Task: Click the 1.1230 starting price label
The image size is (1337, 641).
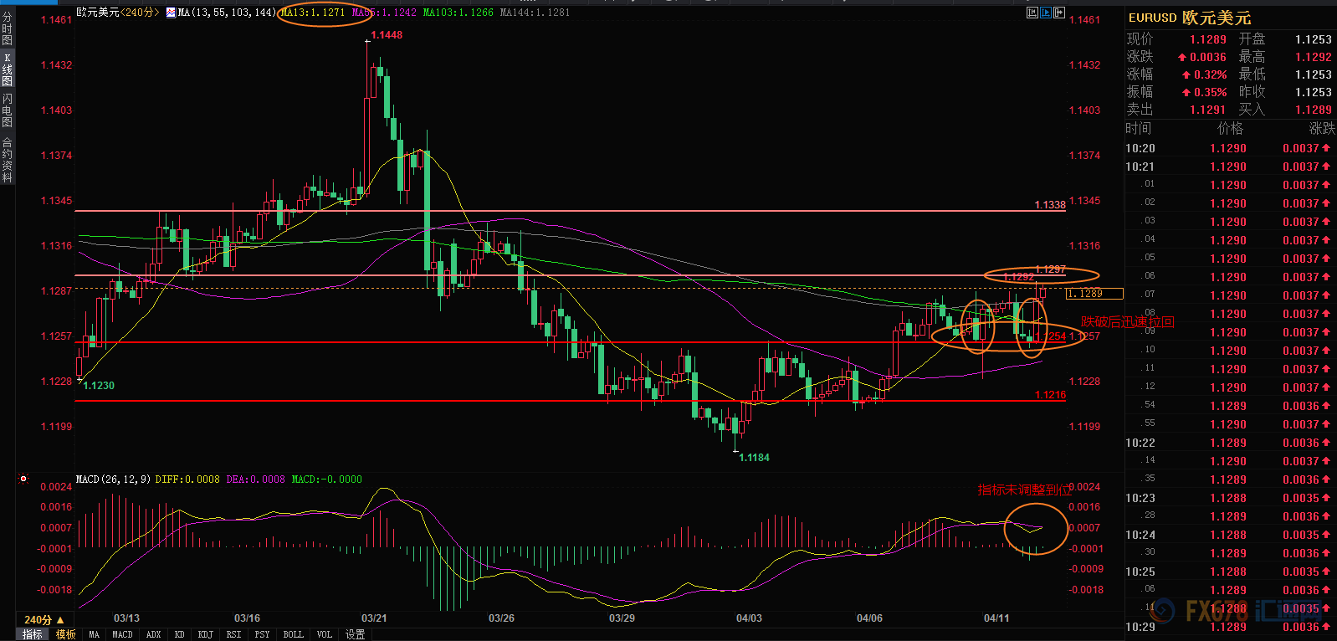Action: (x=99, y=386)
